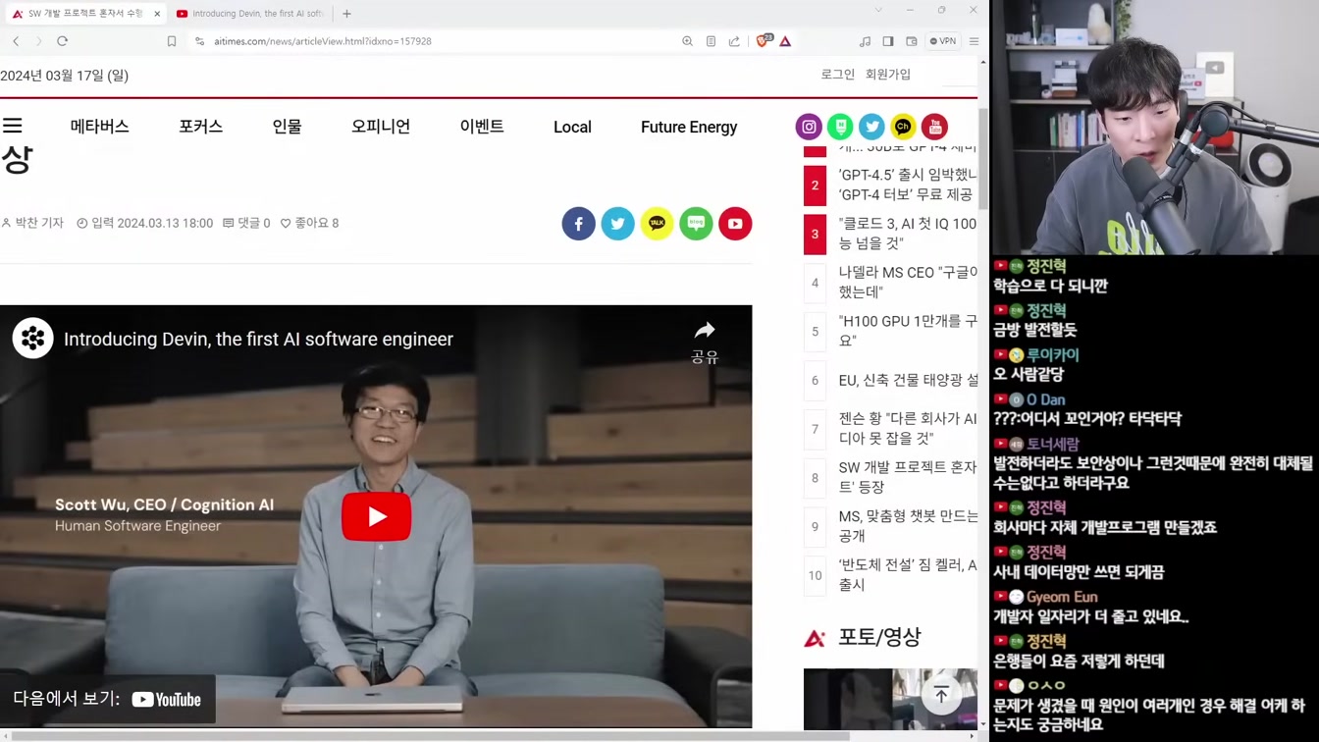Click the share page icon in address bar

click(734, 41)
